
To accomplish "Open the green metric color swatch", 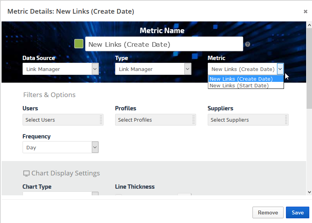I will tap(79, 44).
